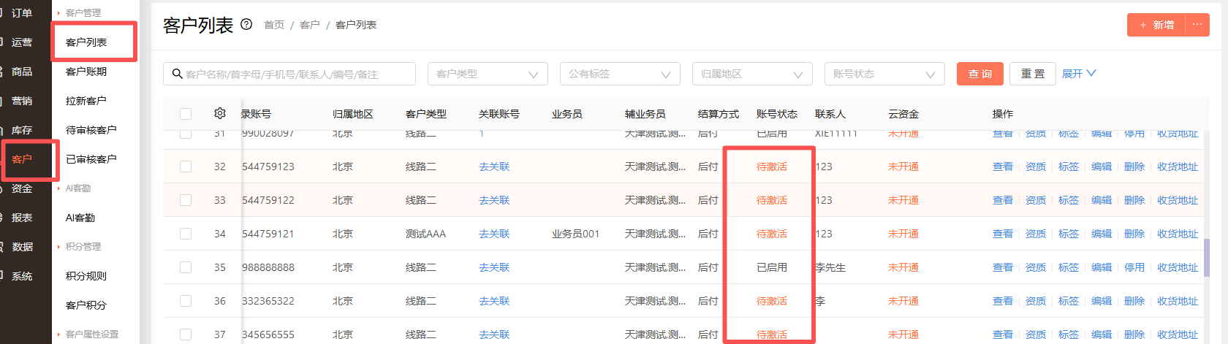Select checkbox for row 34
1228x344 pixels.
coord(186,234)
